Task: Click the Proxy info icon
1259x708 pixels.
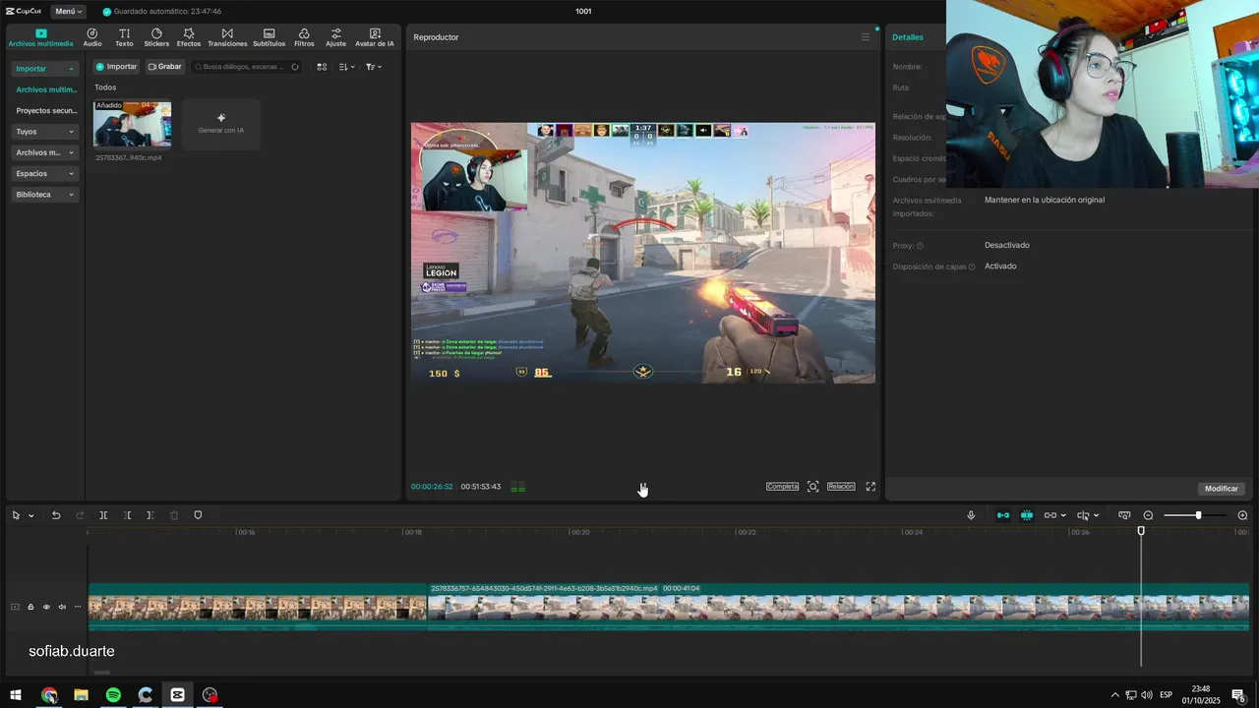Action: point(921,246)
